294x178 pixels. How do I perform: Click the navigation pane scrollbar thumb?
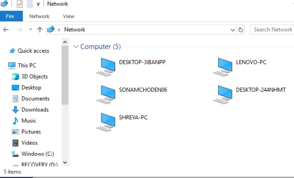[65, 75]
